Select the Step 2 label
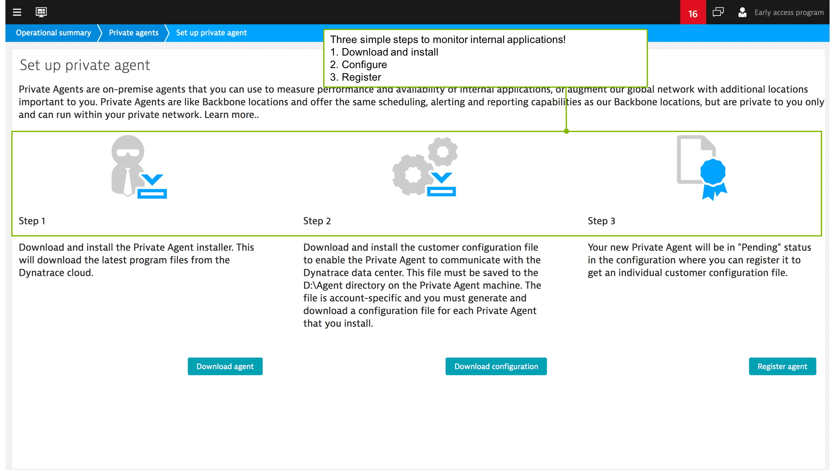The width and height of the screenshot is (835, 470). pos(317,221)
